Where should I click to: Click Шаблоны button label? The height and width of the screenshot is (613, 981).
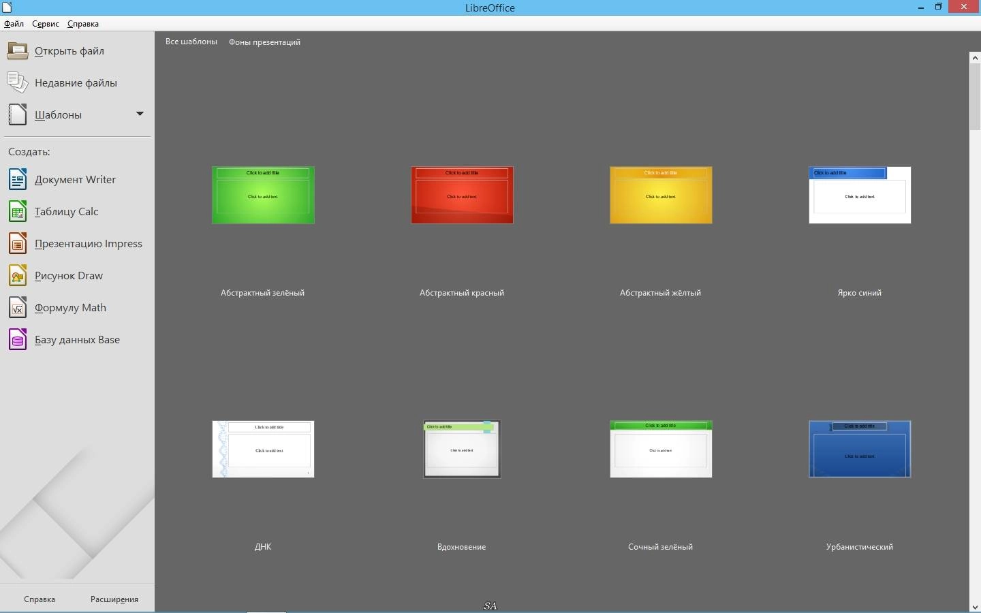click(x=58, y=115)
